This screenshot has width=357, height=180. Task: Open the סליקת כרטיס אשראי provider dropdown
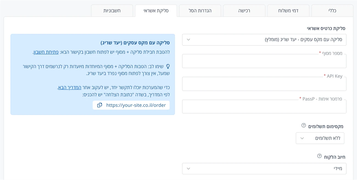[x=264, y=40]
